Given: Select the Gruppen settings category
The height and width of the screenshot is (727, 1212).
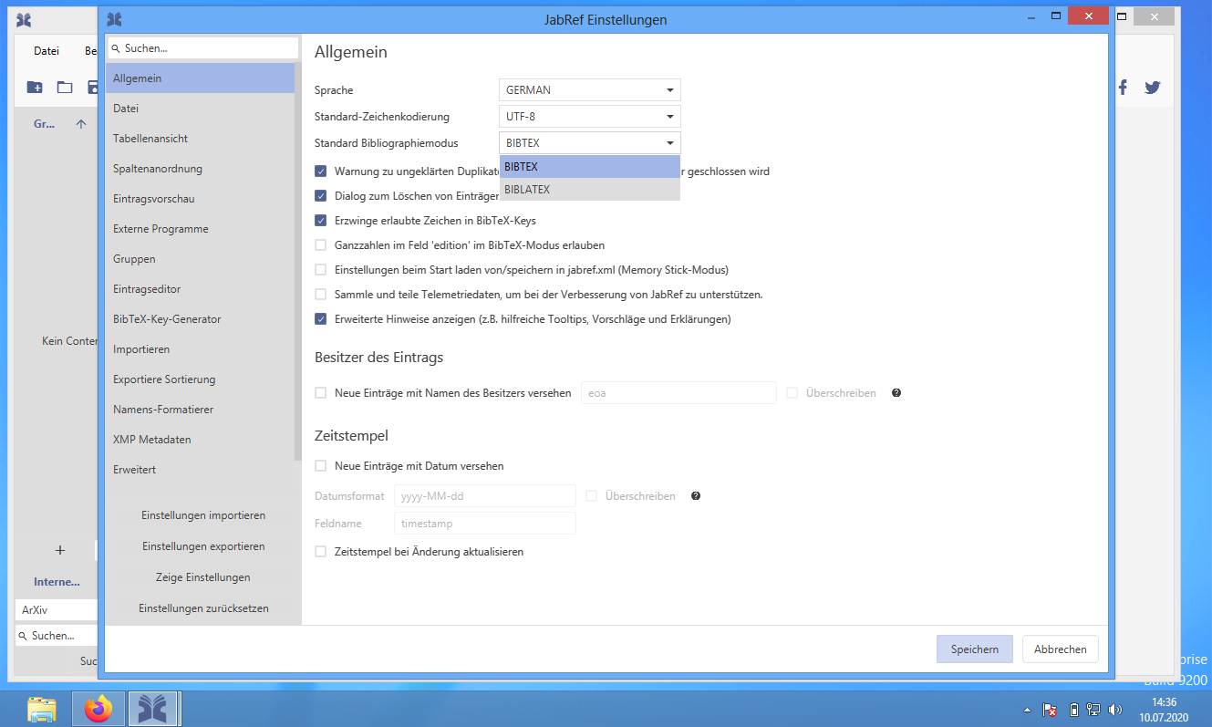Looking at the screenshot, I should [x=200, y=259].
